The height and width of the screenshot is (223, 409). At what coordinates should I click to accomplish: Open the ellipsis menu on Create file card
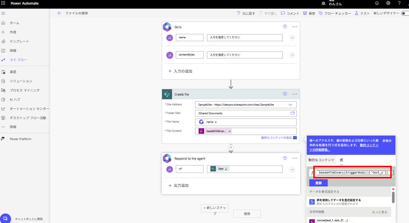click(x=295, y=94)
